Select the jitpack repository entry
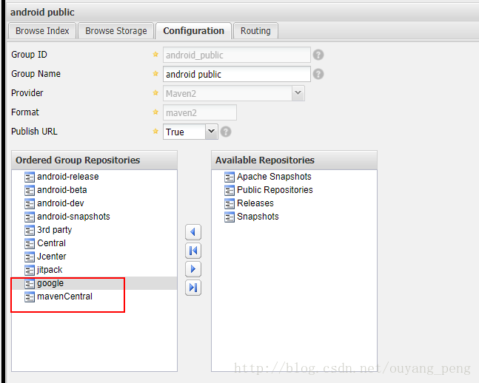Viewport: 479px width, 383px height. tap(50, 270)
